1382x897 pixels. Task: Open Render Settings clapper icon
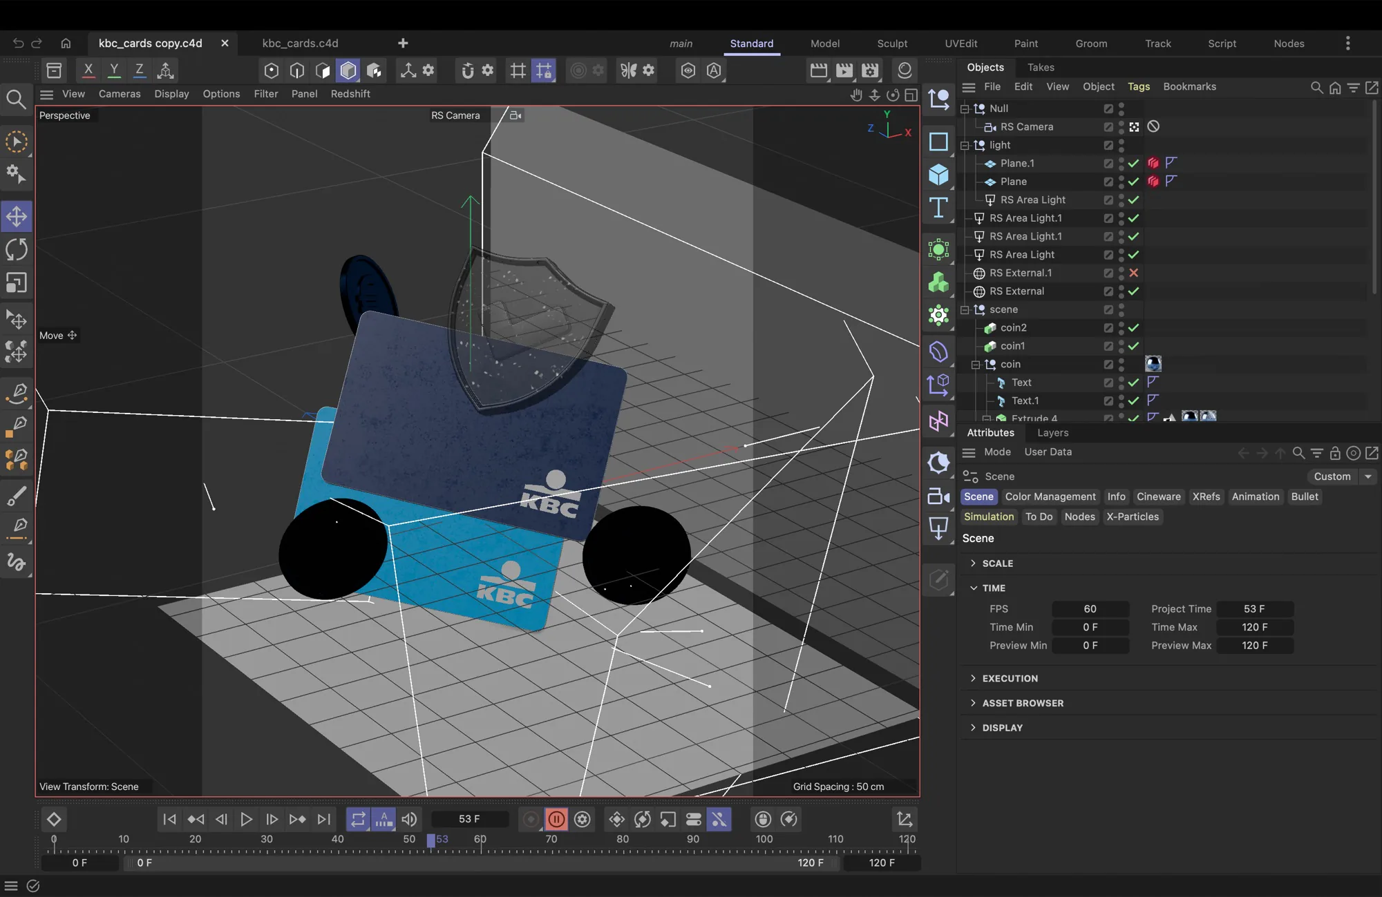[x=870, y=70]
